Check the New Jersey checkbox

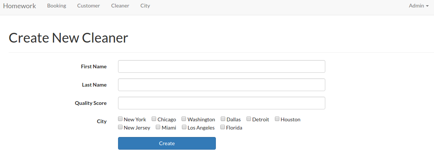tap(120, 127)
